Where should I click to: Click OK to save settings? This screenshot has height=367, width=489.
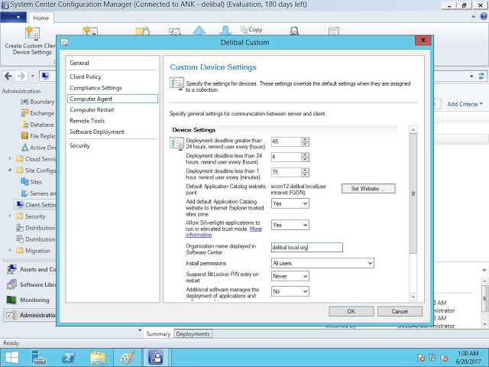coord(351,311)
